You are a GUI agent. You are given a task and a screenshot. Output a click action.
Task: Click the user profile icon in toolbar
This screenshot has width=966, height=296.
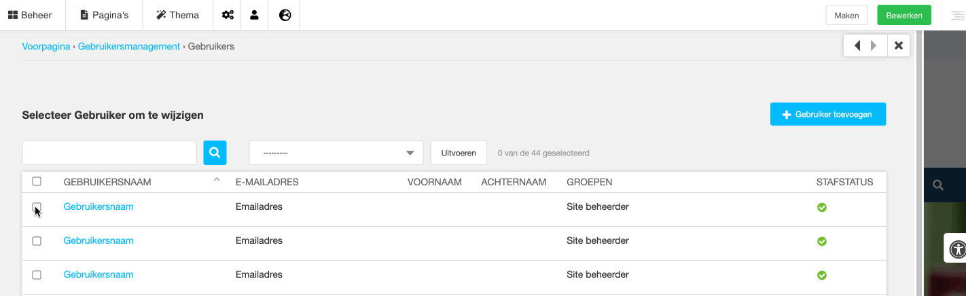(254, 15)
